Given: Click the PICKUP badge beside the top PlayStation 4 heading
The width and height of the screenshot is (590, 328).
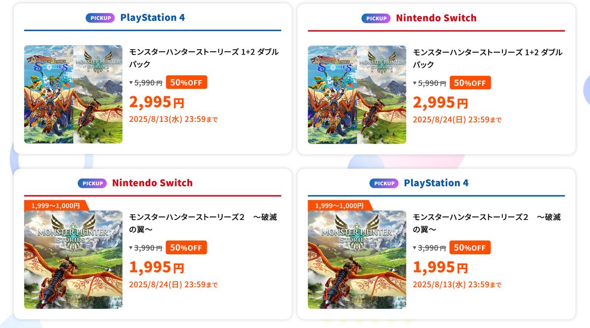Looking at the screenshot, I should click(x=100, y=18).
